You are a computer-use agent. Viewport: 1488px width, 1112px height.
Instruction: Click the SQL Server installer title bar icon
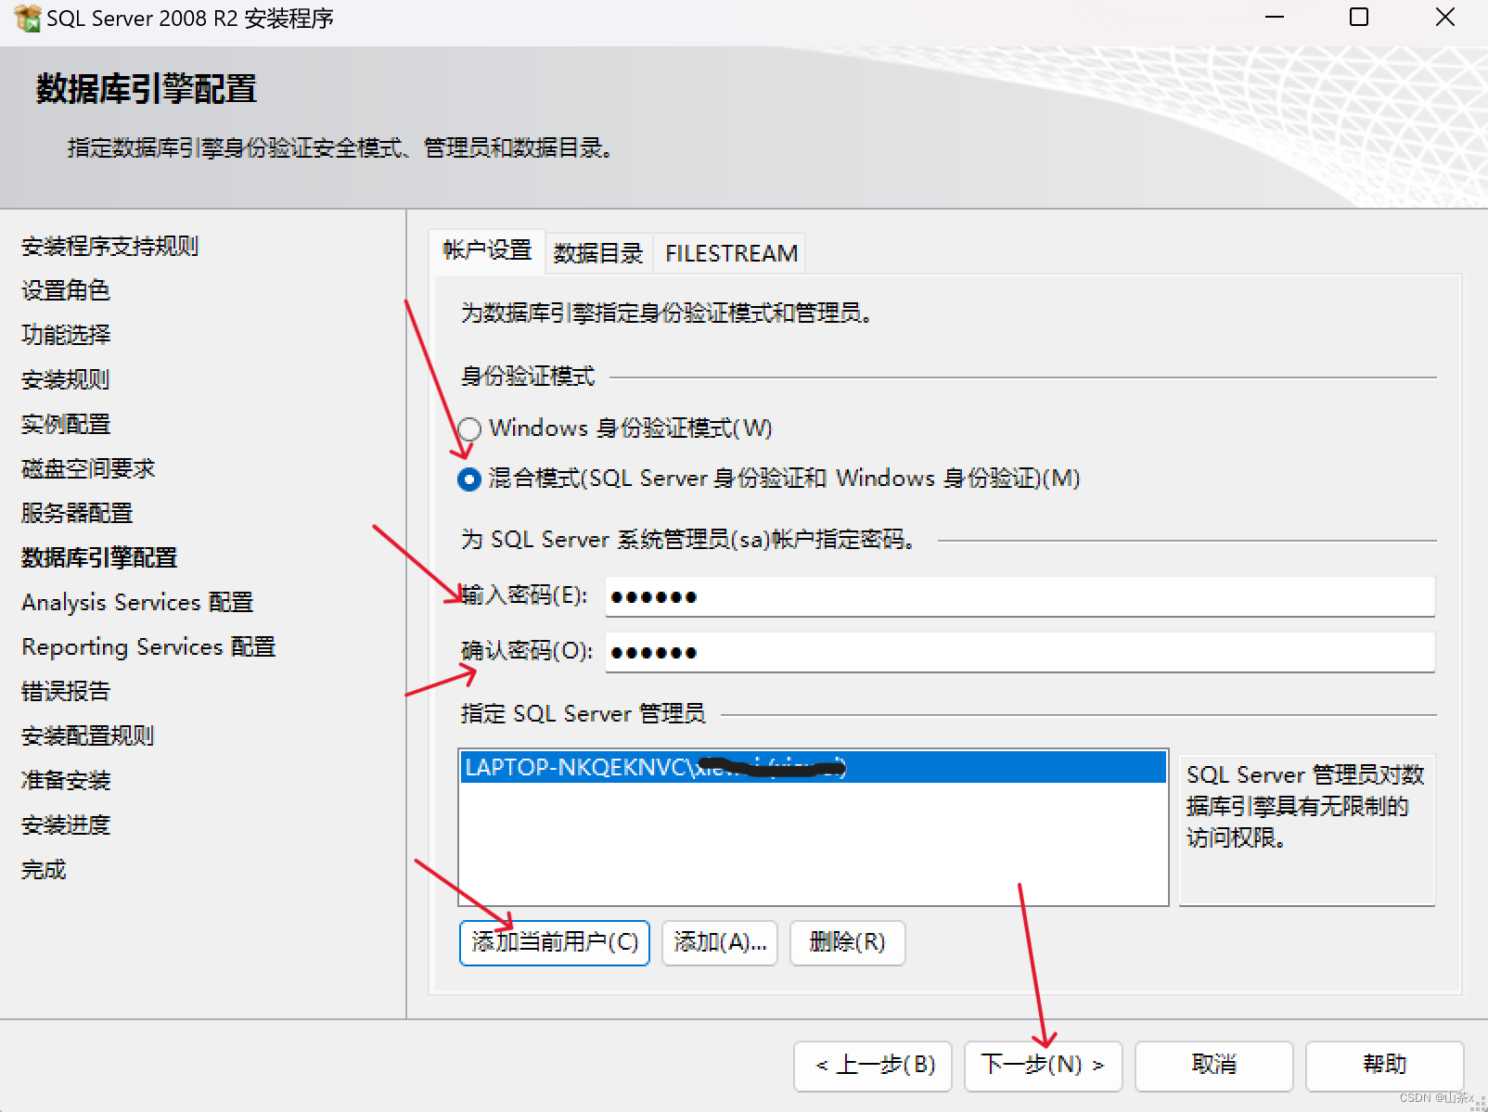click(28, 18)
